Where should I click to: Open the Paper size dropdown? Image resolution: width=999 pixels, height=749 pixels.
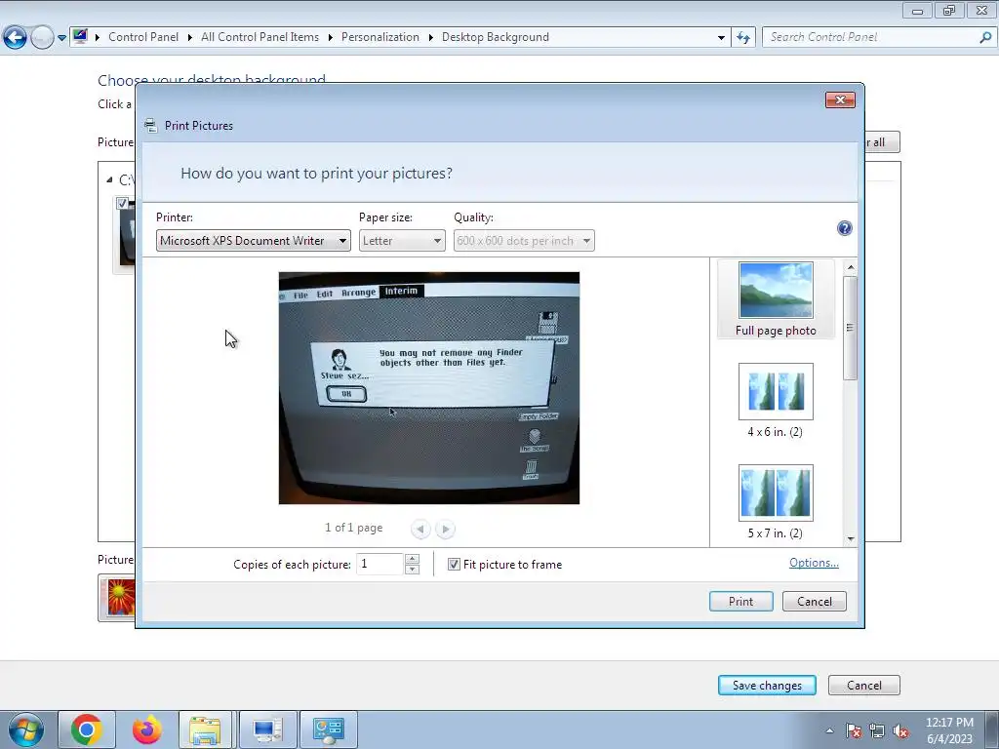pos(402,241)
